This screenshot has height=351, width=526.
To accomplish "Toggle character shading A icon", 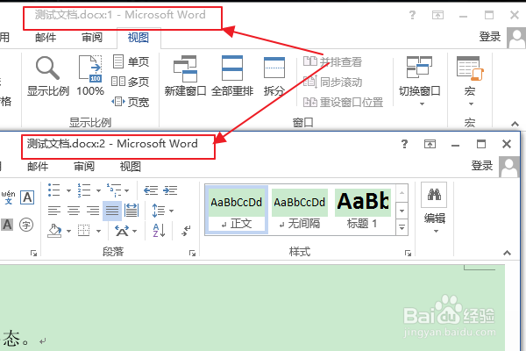I will 7,225.
